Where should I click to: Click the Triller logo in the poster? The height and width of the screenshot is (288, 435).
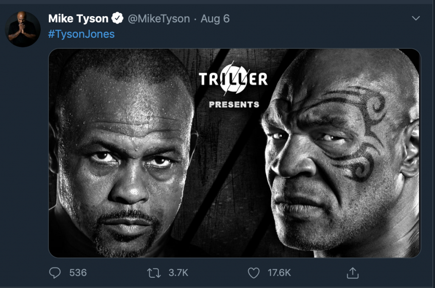coord(233,78)
